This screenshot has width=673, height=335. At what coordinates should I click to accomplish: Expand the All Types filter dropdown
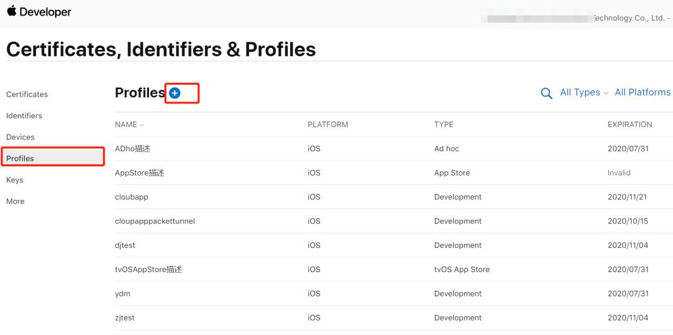pos(583,92)
